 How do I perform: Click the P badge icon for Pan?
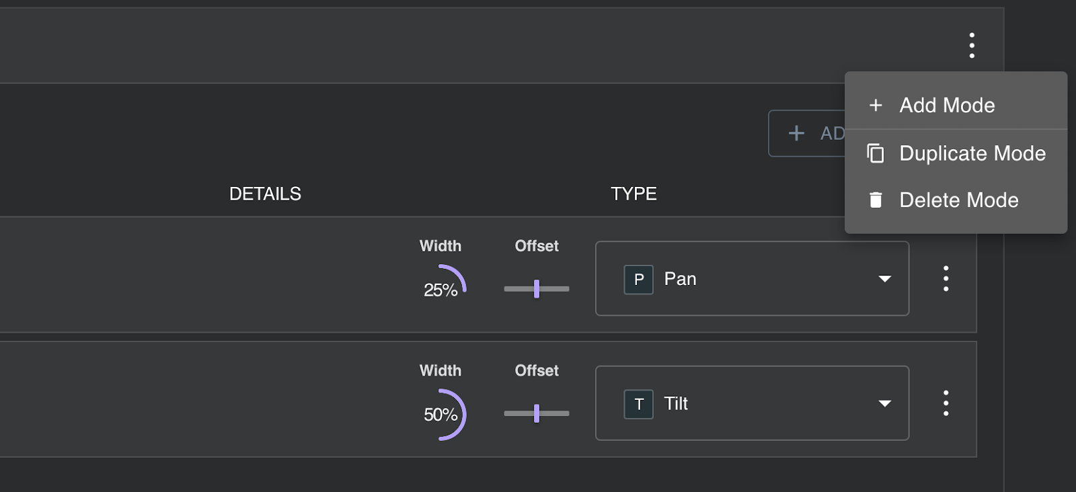(x=638, y=279)
